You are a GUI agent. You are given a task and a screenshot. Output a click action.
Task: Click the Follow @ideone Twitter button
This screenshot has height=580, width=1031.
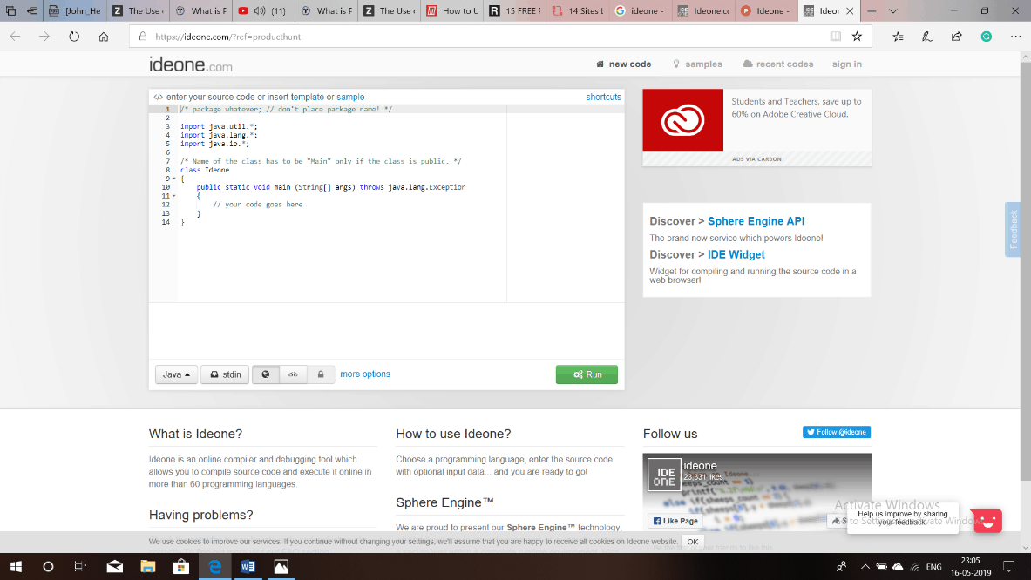(x=837, y=432)
